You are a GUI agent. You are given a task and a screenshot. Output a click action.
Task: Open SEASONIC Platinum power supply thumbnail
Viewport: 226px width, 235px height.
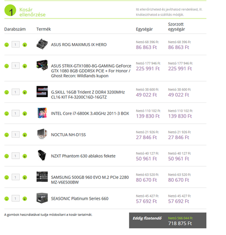(42, 198)
